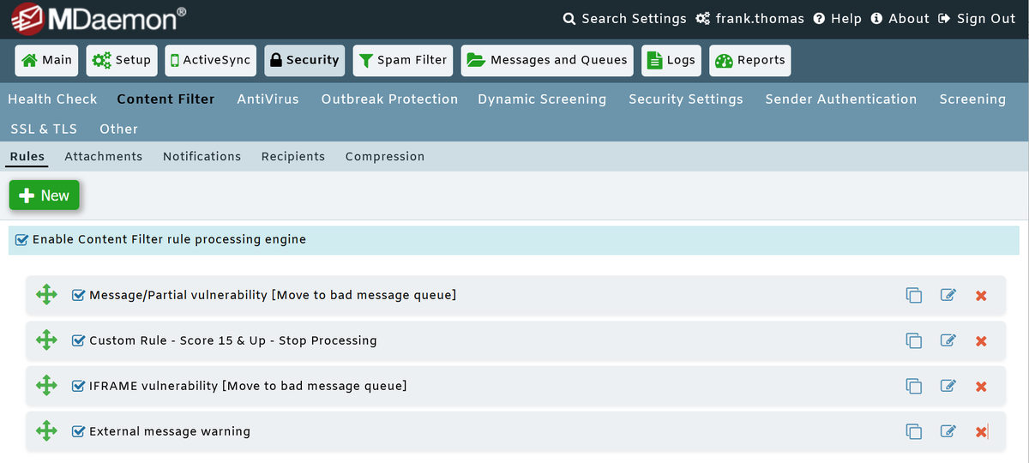The image size is (1029, 463).
Task: Select the Compression tab
Action: [385, 157]
